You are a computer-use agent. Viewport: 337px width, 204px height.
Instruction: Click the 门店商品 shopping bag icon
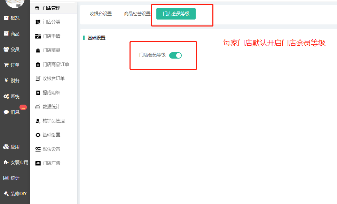[38, 50]
